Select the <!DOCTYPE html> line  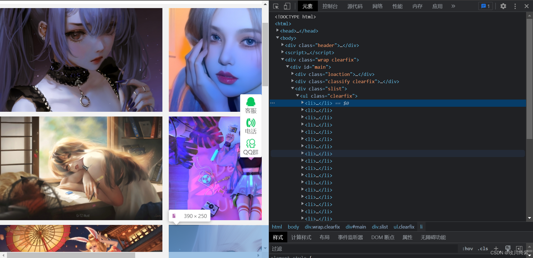click(295, 17)
